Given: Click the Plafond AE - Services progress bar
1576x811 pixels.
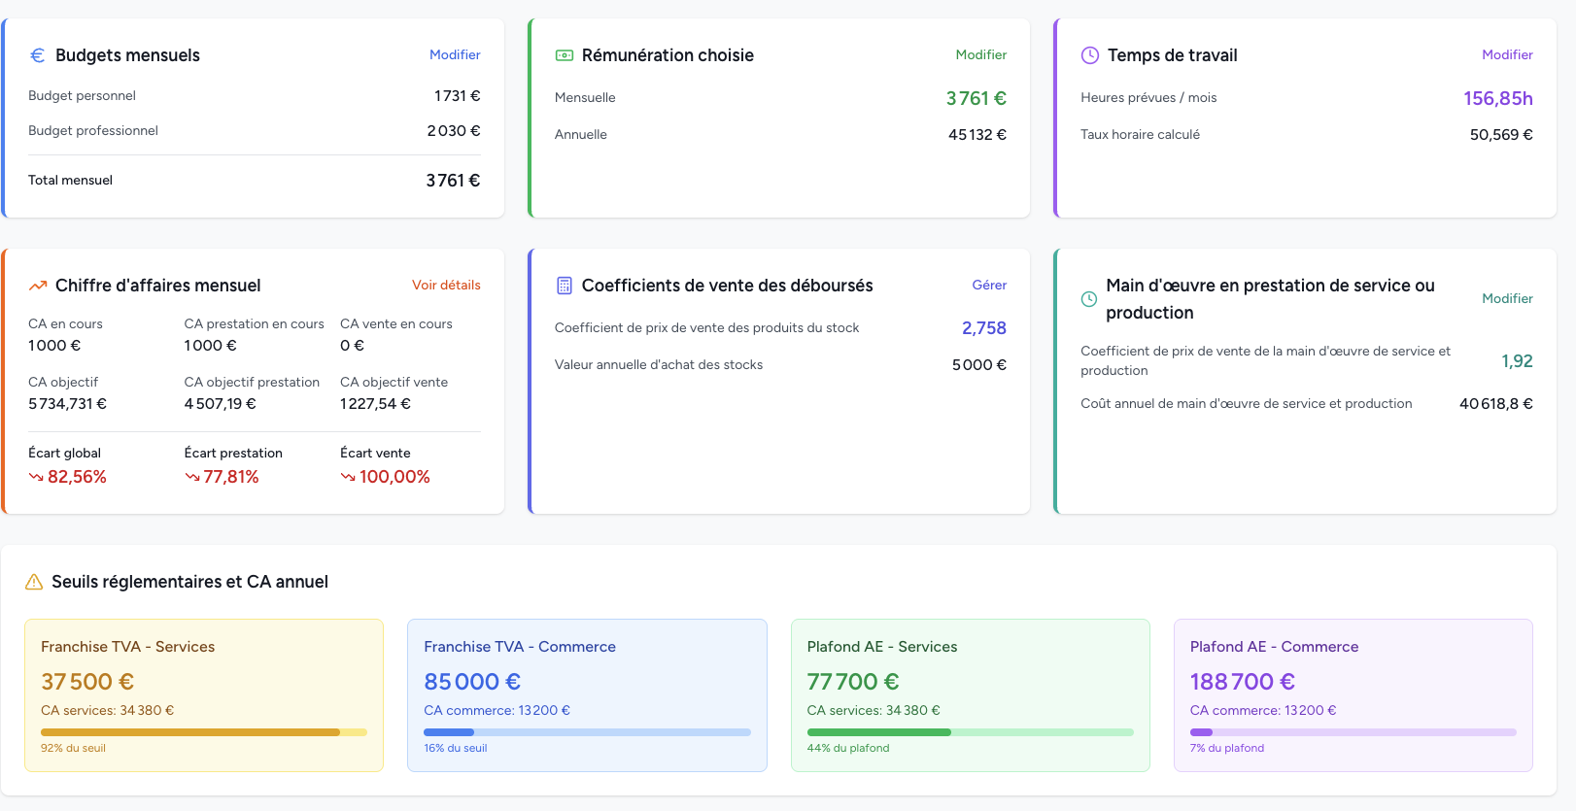Looking at the screenshot, I should 970,732.
